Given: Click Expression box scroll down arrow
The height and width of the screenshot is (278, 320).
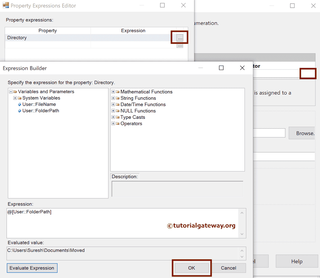Looking at the screenshot, I should click(242, 234).
